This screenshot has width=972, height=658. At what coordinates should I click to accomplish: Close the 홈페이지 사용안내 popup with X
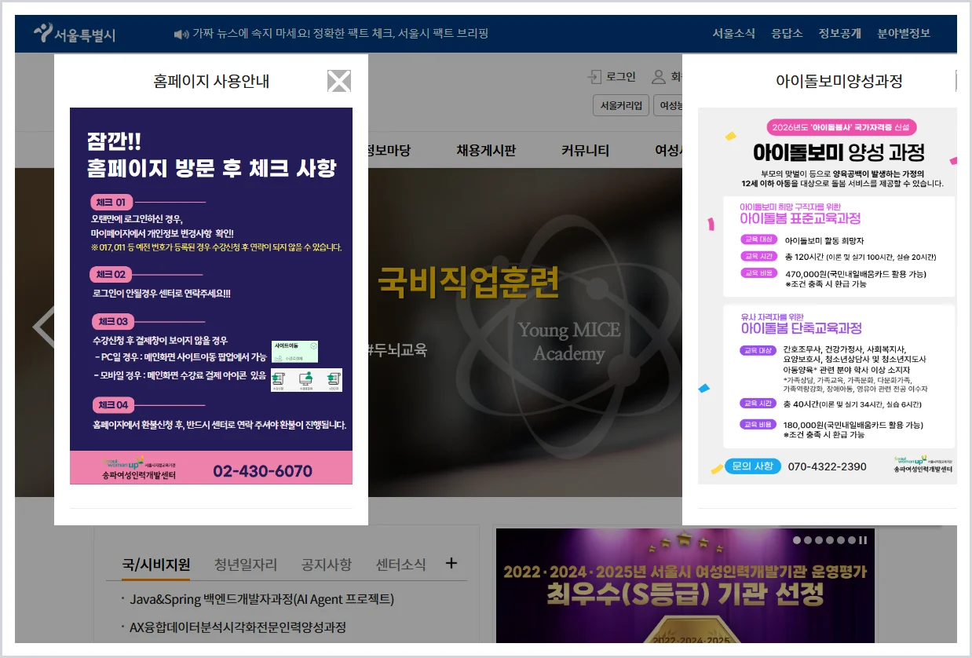pos(339,81)
